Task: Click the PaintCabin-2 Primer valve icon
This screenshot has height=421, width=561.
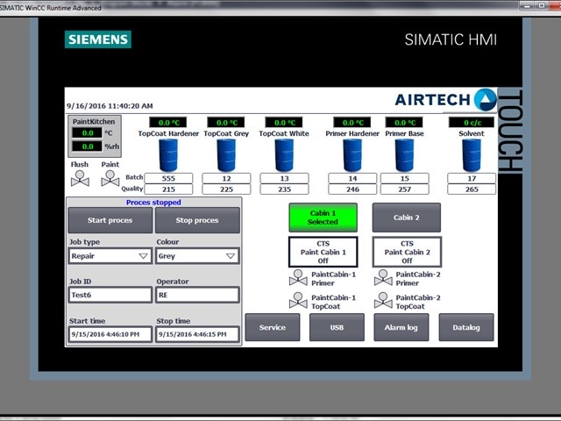Action: click(x=383, y=278)
